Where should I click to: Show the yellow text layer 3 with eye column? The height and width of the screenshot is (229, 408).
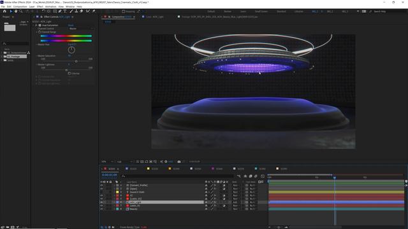pyautogui.click(x=101, y=192)
